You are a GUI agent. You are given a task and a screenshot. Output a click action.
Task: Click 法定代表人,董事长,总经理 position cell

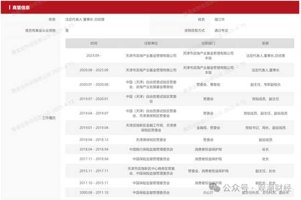tap(265, 56)
